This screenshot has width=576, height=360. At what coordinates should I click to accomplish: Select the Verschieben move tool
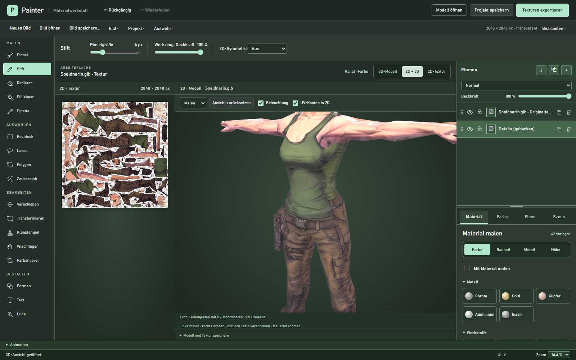27,204
